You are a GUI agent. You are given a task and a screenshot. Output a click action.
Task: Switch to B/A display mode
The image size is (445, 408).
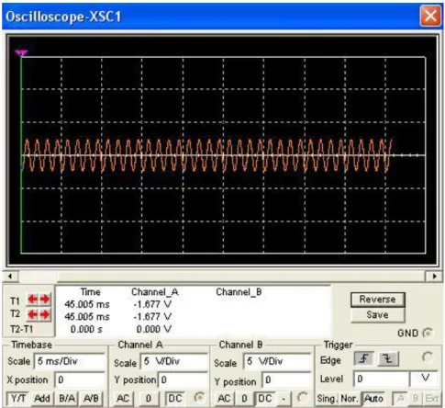click(x=67, y=399)
